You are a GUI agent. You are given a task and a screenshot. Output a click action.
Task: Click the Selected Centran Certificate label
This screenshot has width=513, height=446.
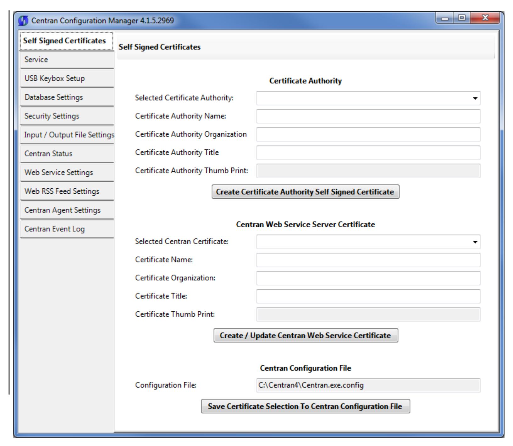pos(182,242)
